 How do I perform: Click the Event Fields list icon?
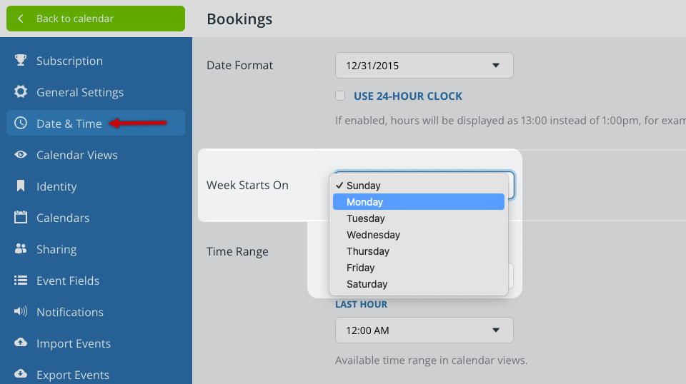point(21,281)
